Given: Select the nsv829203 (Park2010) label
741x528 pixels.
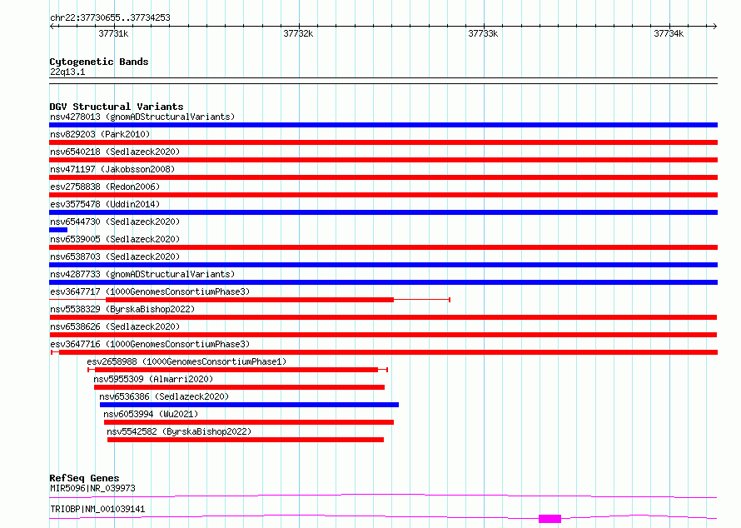Looking at the screenshot, I should pos(100,134).
